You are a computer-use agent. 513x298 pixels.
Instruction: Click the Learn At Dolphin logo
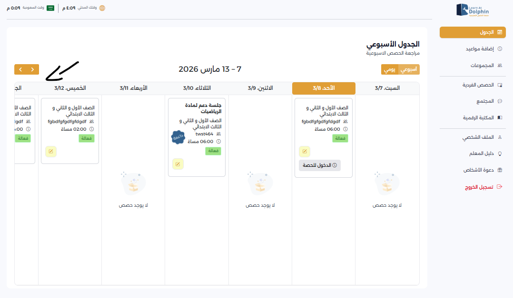(472, 10)
